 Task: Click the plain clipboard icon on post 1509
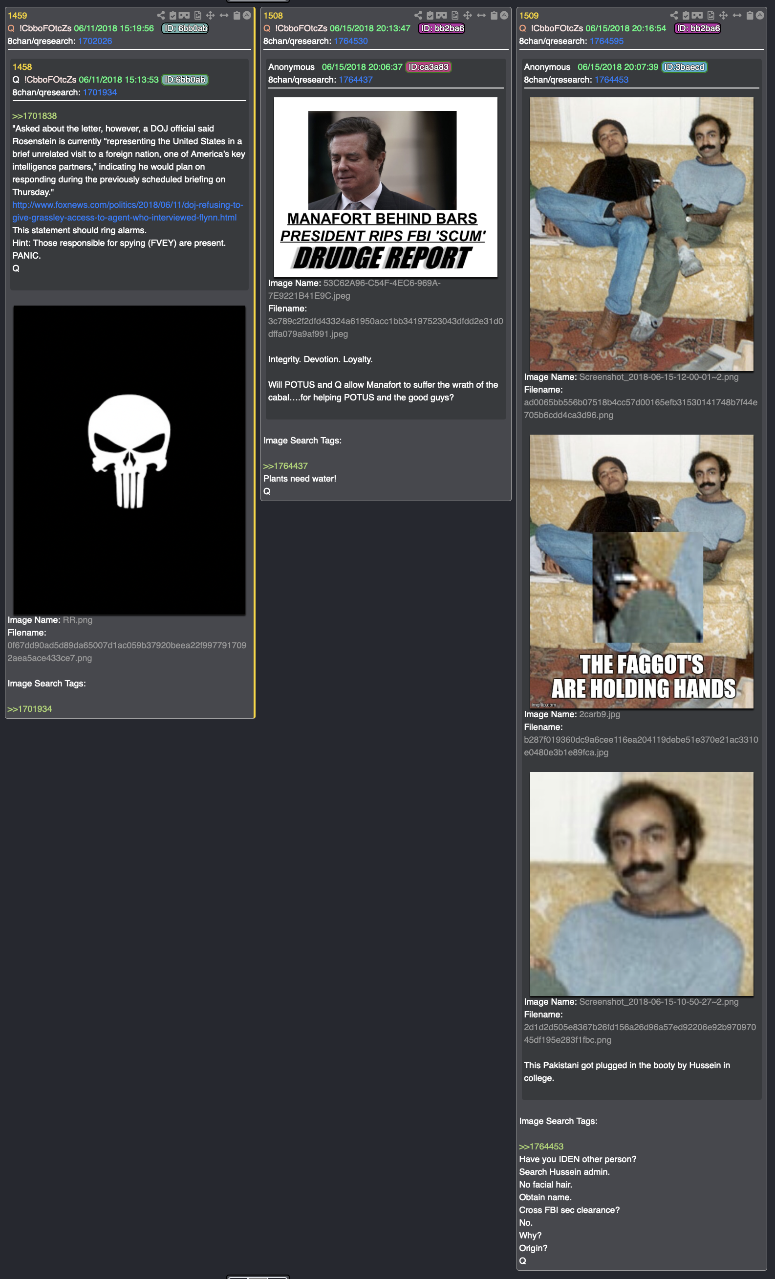click(x=750, y=16)
